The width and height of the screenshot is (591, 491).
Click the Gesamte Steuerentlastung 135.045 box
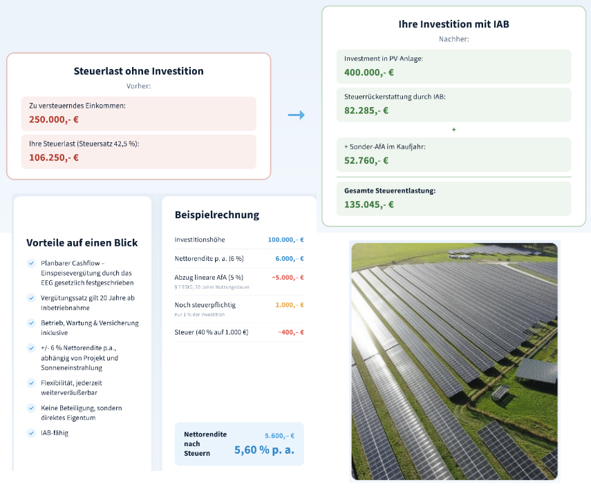point(454,199)
